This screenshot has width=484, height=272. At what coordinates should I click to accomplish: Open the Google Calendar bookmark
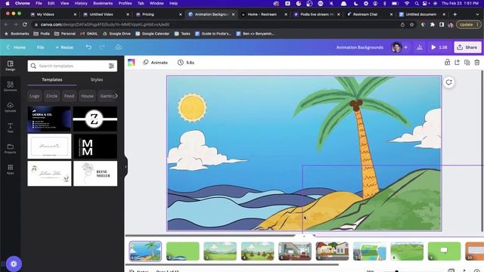[x=153, y=33]
